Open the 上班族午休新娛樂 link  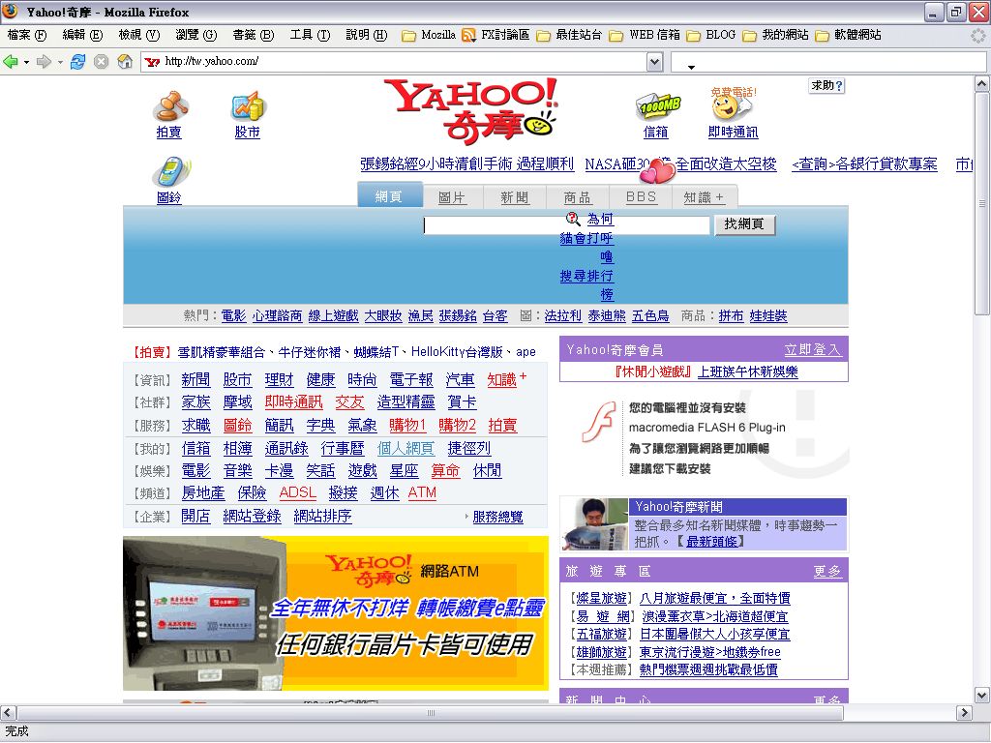coord(748,372)
